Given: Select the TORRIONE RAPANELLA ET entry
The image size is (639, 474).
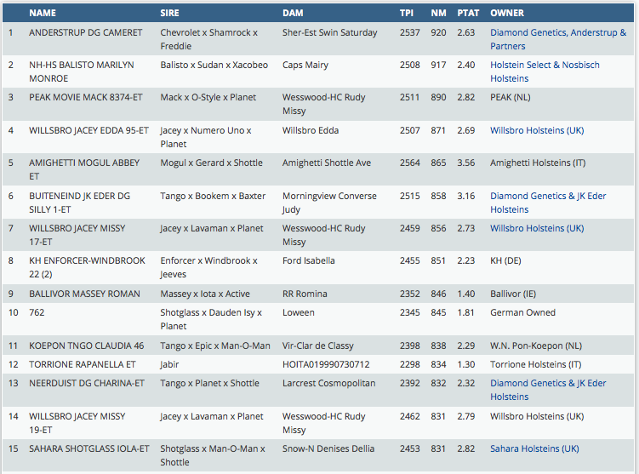Looking at the screenshot, I should click(82, 364).
